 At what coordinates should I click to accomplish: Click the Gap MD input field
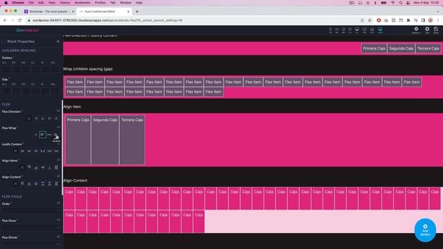click(x=26, y=91)
